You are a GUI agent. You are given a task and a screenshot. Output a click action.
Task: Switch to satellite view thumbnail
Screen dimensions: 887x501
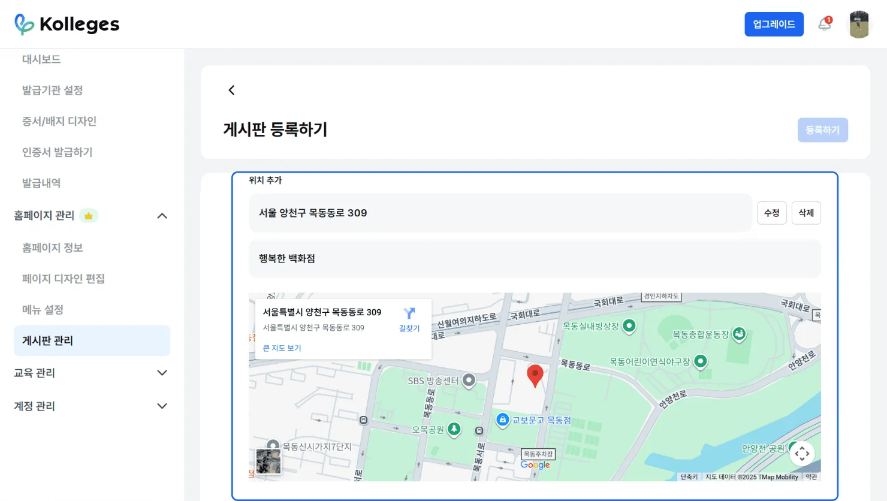[268, 461]
